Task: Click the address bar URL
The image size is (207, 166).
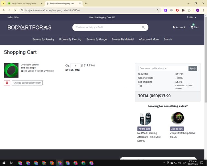Action: tap(53, 10)
